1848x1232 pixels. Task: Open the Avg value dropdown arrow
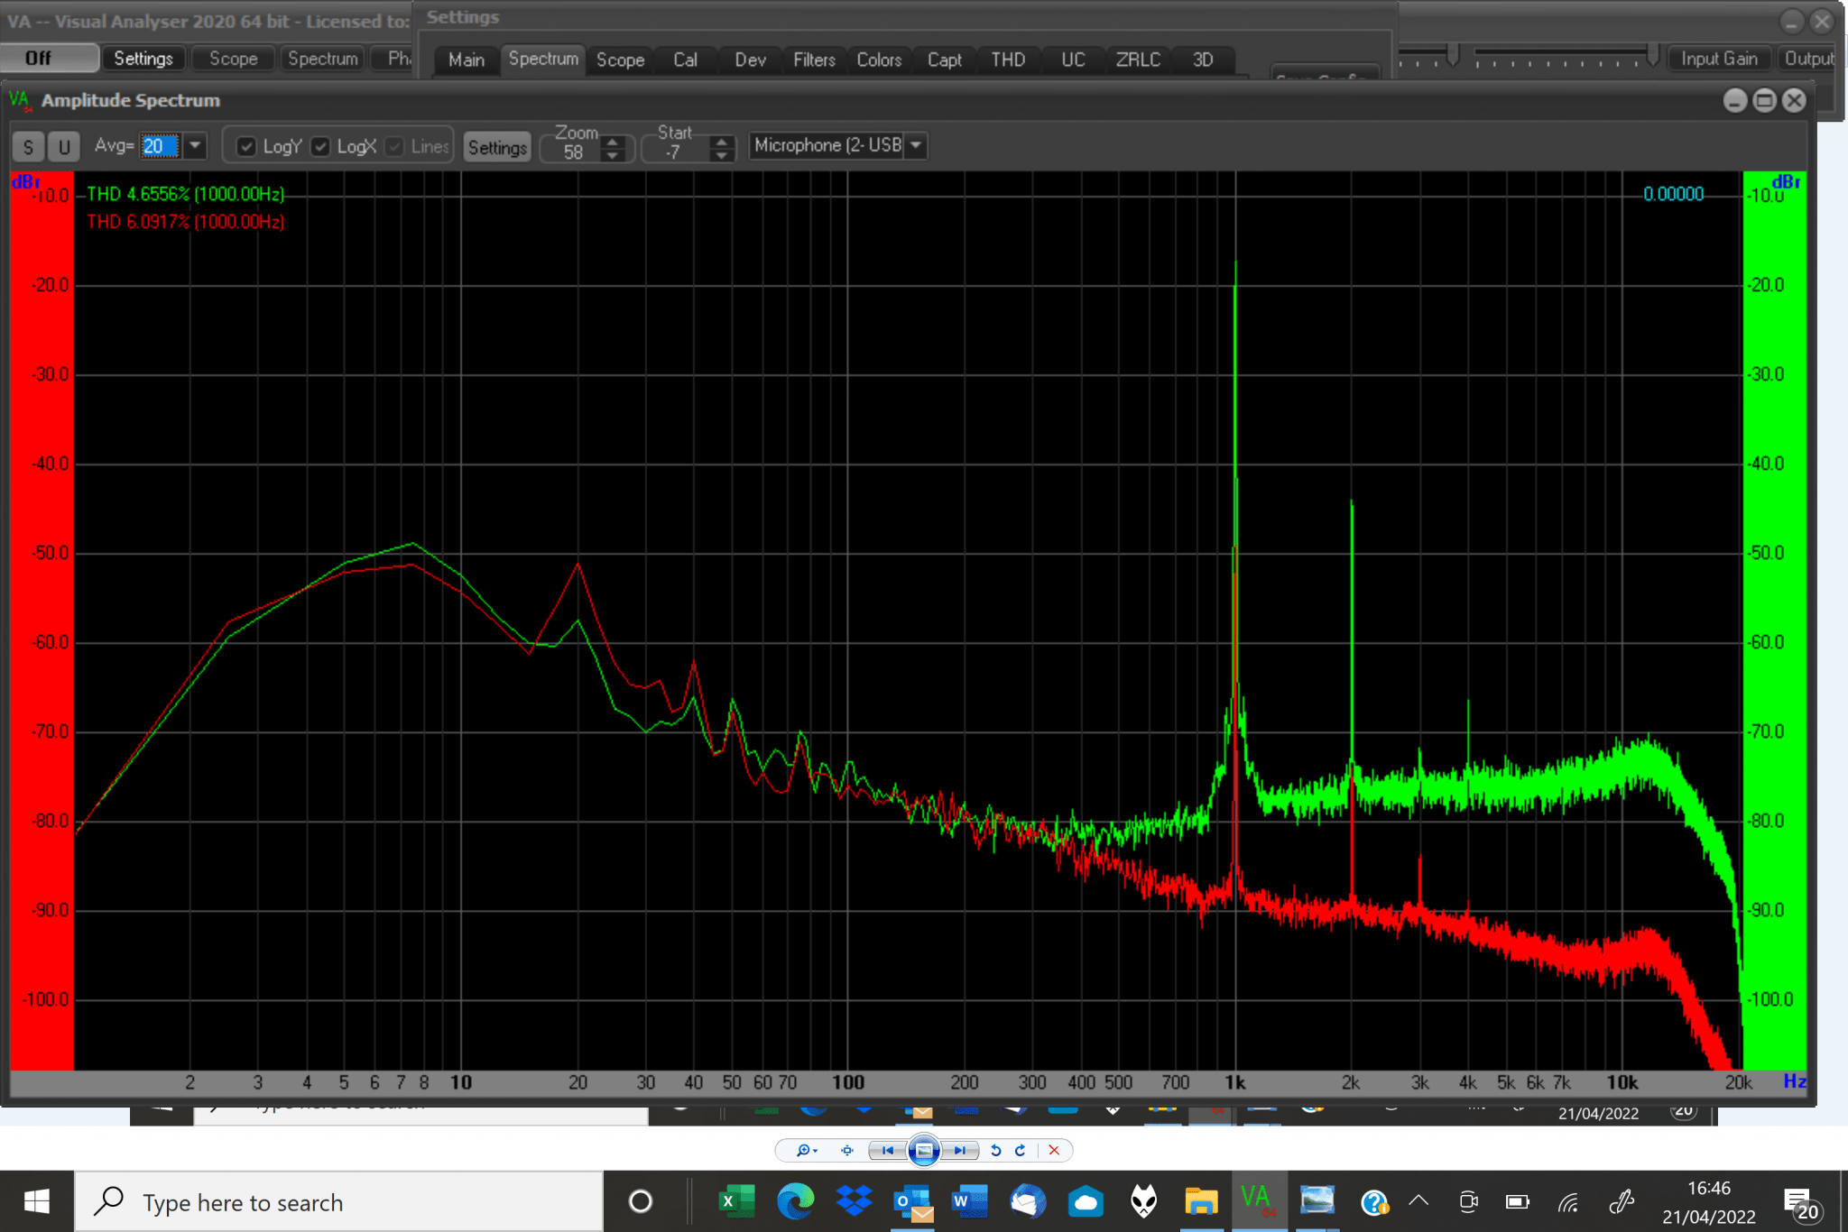195,145
